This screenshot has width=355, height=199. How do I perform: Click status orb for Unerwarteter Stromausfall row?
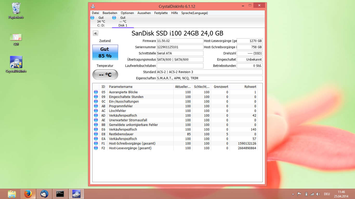(x=96, y=120)
